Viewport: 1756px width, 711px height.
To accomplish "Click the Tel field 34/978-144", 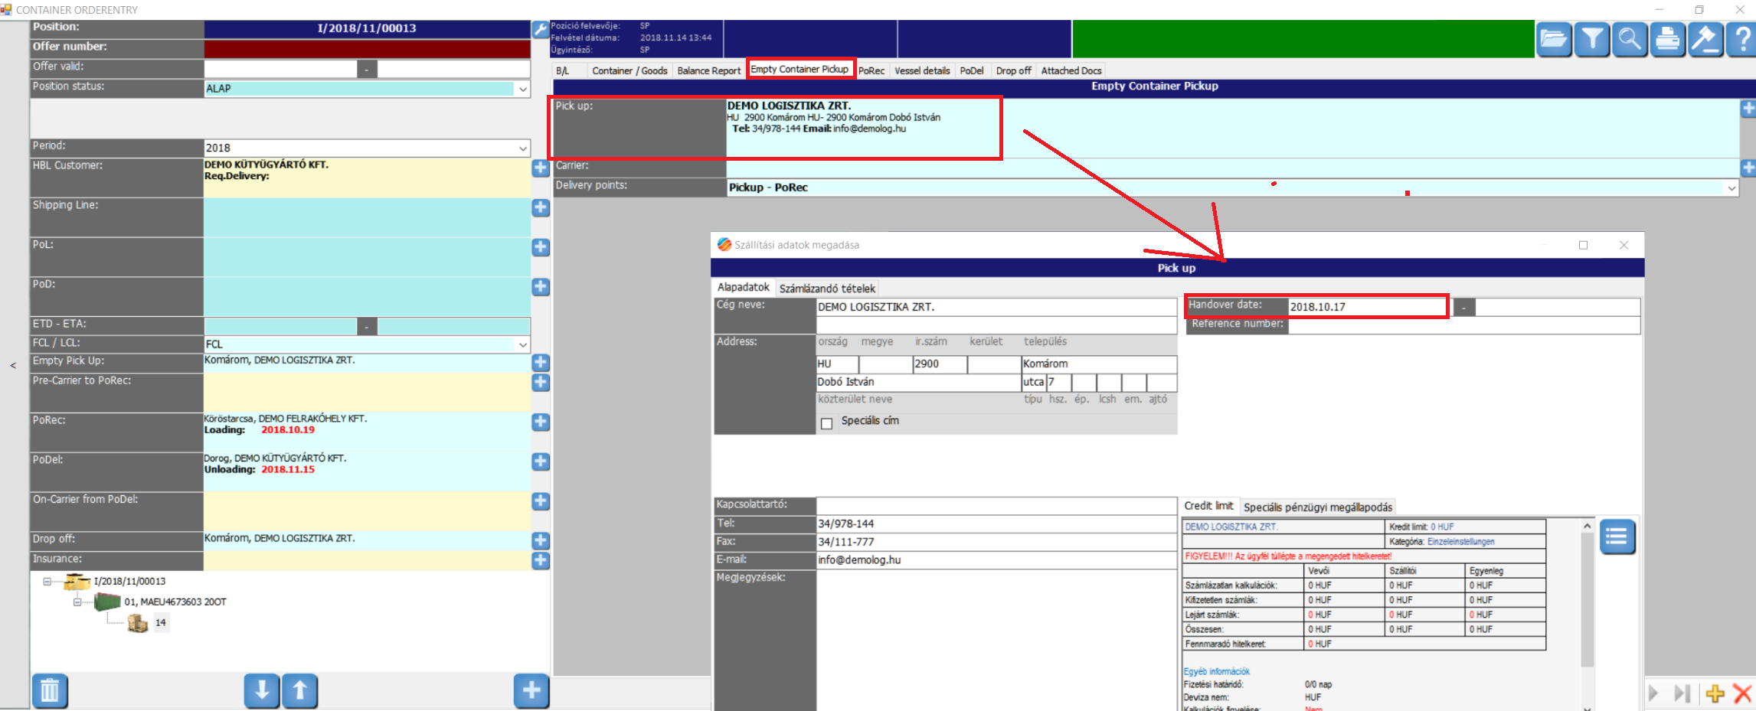I will tap(996, 524).
